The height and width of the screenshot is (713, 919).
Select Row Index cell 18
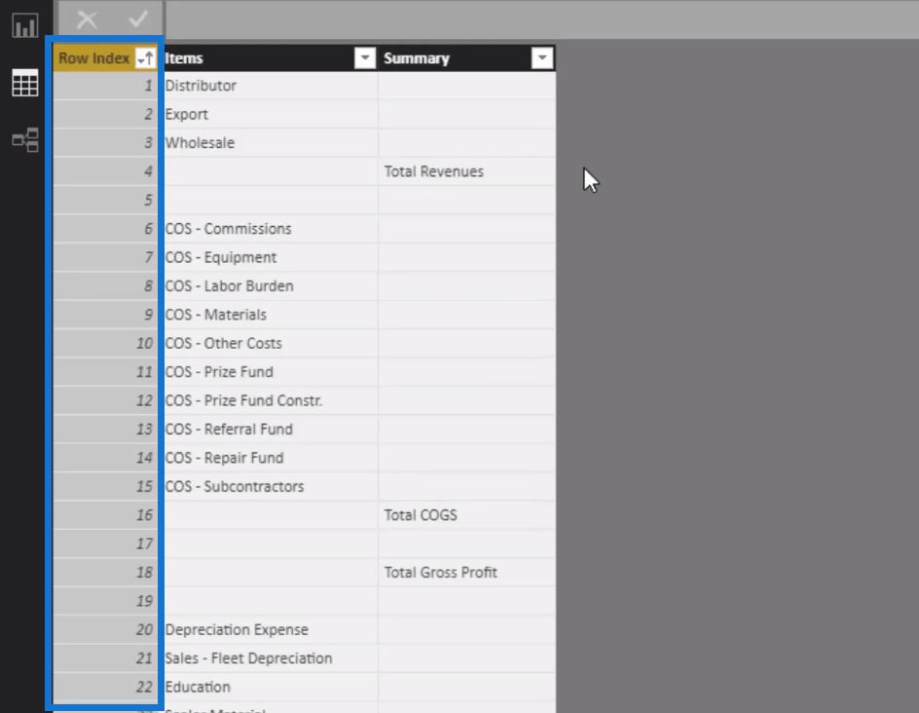[x=105, y=573]
